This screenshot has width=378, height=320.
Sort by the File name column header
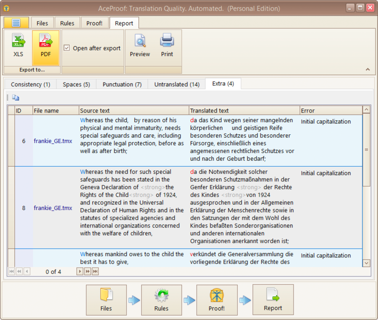56,110
